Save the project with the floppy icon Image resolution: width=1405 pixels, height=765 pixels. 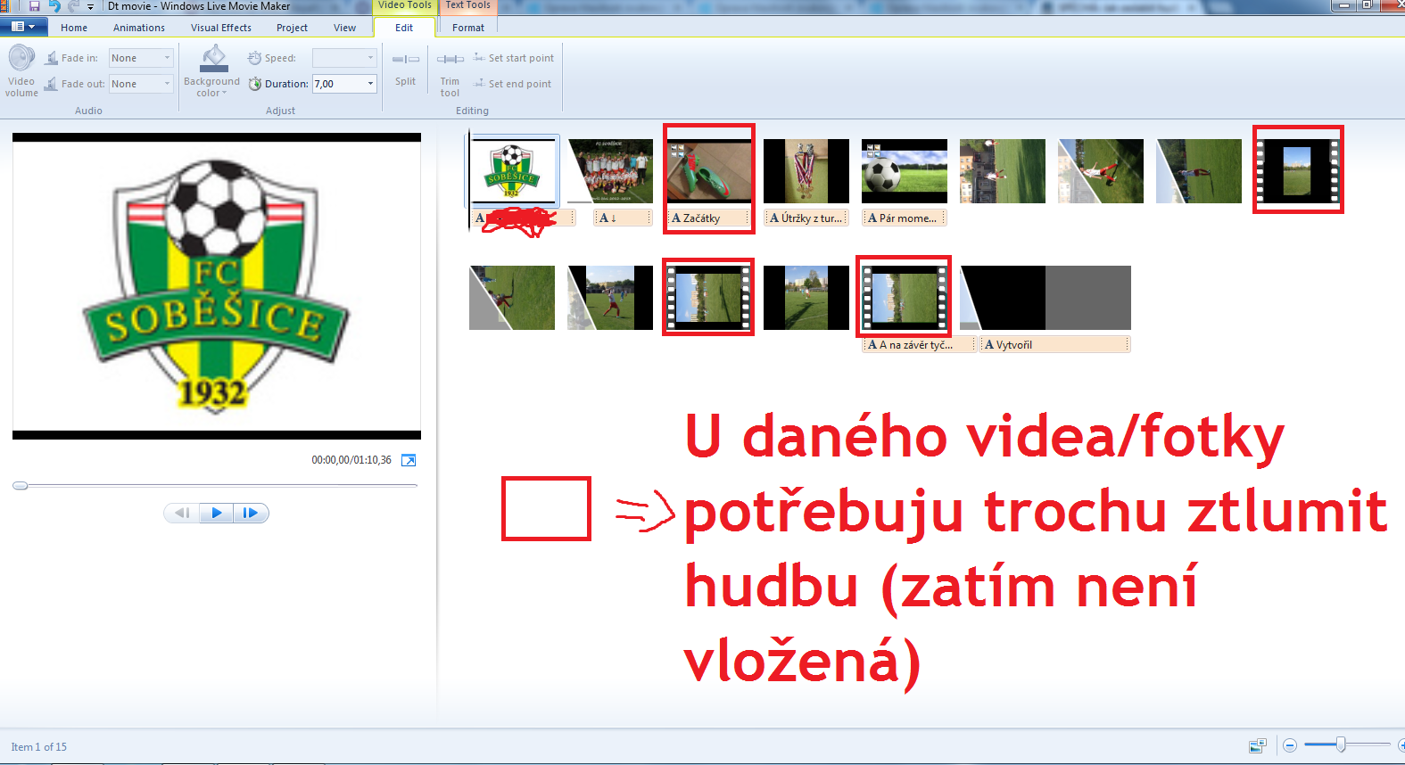[x=34, y=5]
